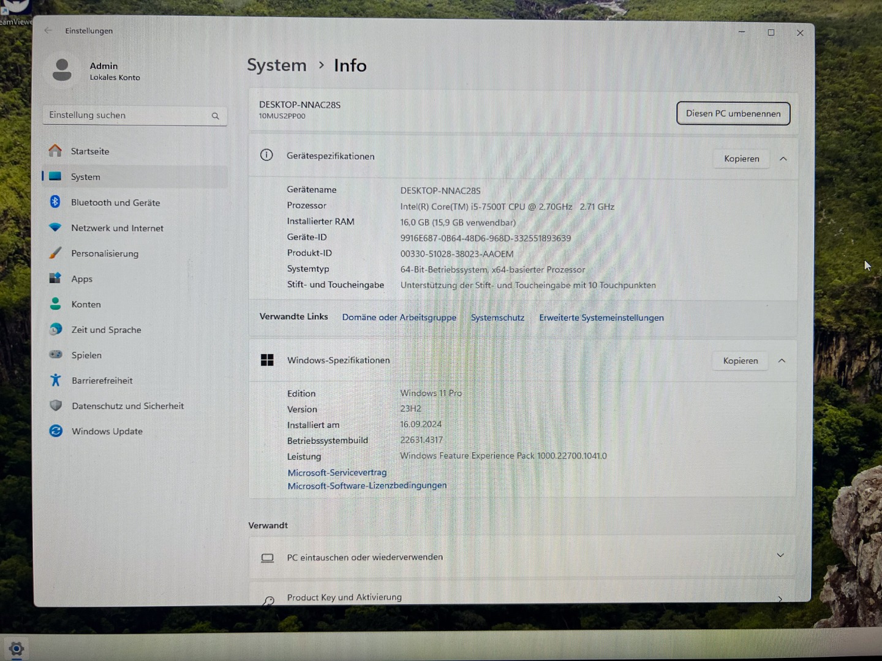882x661 pixels.
Task: Click the Windows logo beside Windows-Spezifikationen
Action: (x=267, y=360)
